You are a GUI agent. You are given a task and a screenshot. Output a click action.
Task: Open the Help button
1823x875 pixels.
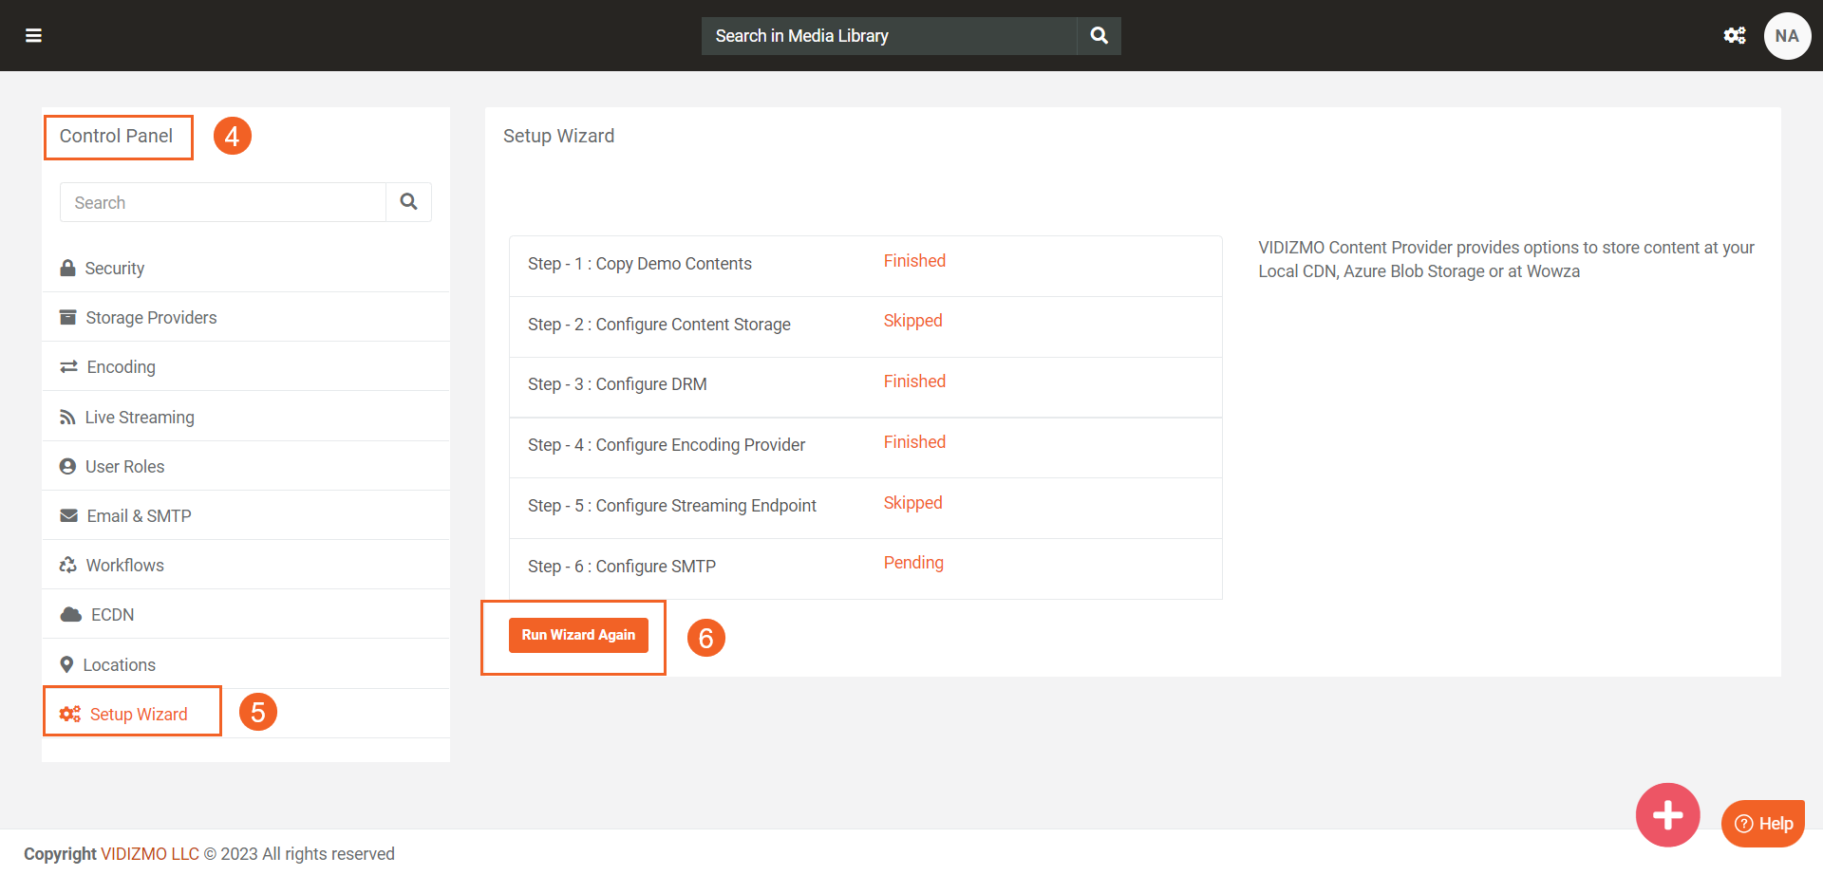(x=1763, y=824)
